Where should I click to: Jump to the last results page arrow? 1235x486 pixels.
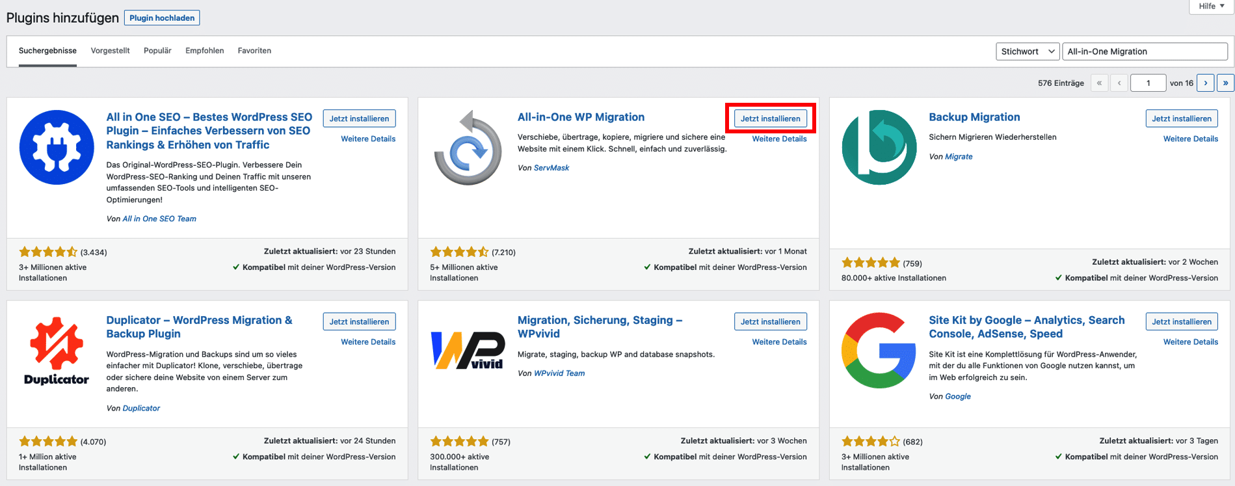pyautogui.click(x=1226, y=83)
